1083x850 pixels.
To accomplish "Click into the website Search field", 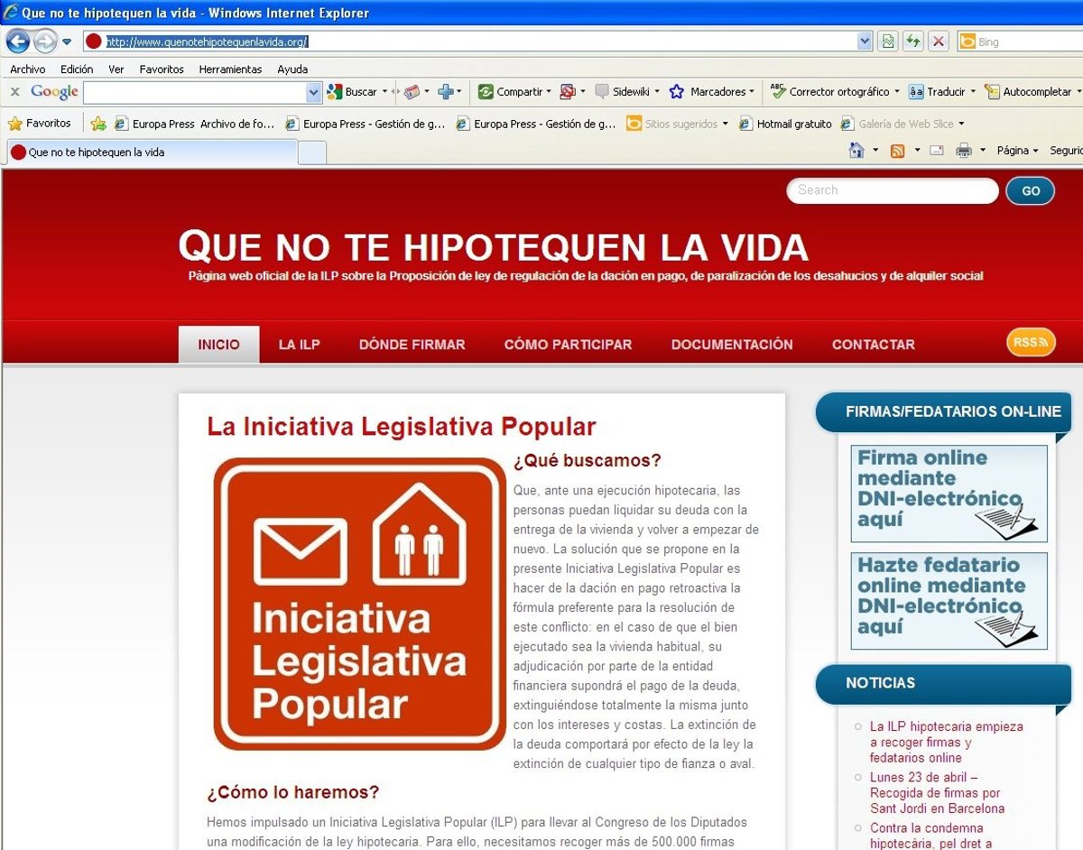I will tap(893, 190).
